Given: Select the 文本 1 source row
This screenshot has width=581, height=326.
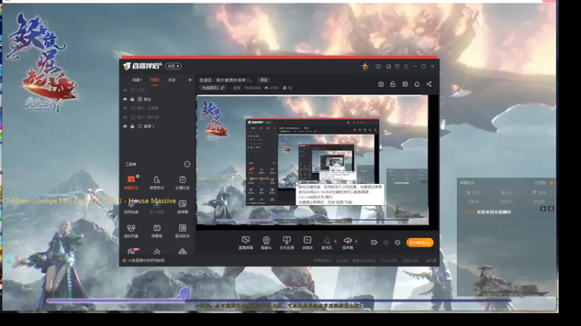Looking at the screenshot, I should tap(158, 90).
